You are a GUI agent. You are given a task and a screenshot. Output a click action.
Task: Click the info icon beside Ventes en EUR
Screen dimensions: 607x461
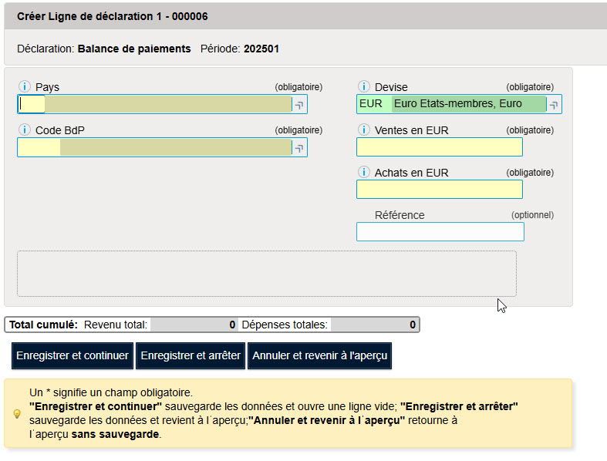coord(363,130)
